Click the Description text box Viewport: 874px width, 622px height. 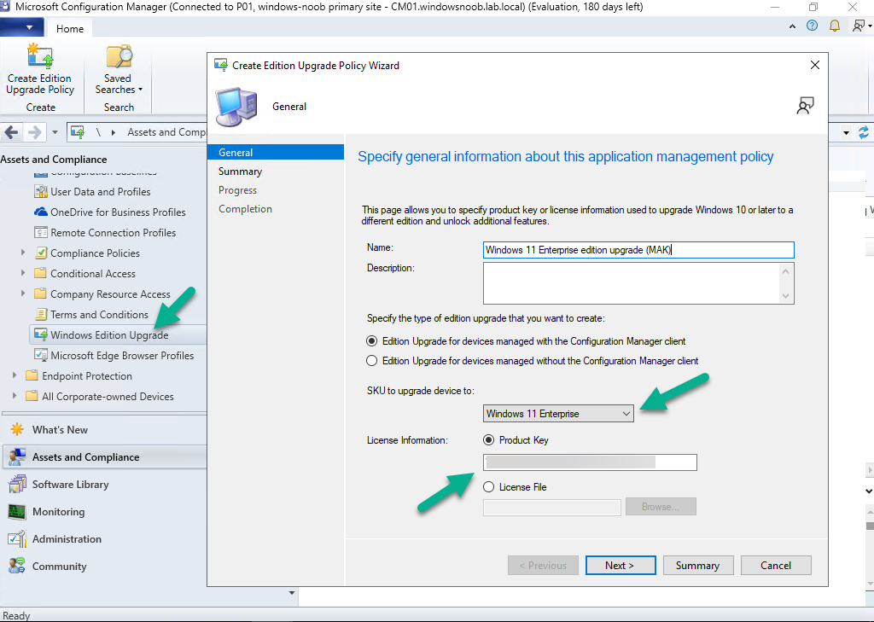(x=638, y=283)
